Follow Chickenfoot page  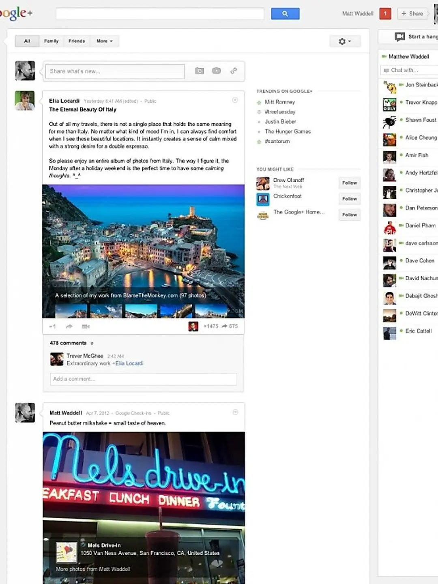(349, 199)
